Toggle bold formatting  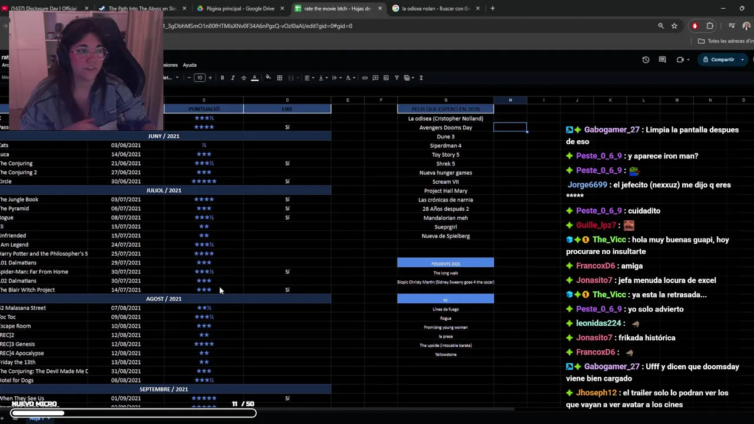click(222, 78)
